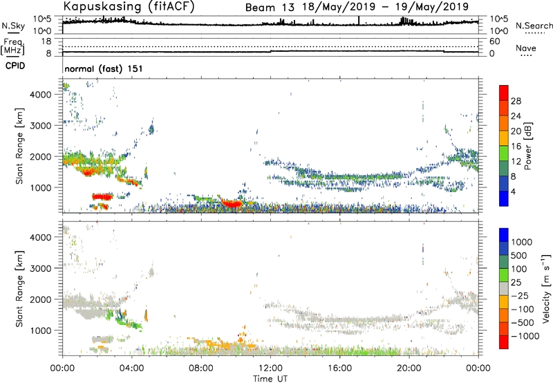Click the "16:00" time tick label
Screen dimensions: 553x383
tap(339, 368)
